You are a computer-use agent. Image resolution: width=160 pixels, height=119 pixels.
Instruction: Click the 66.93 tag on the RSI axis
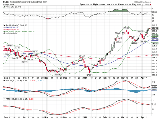pyautogui.click(x=154, y=12)
